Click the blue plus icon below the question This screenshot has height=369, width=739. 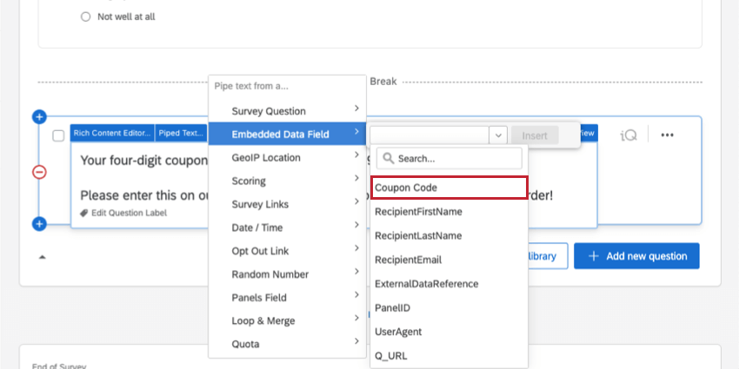click(39, 224)
